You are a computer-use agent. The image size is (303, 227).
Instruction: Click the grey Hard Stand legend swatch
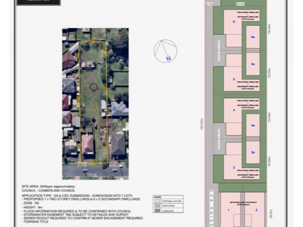(x=156, y=205)
